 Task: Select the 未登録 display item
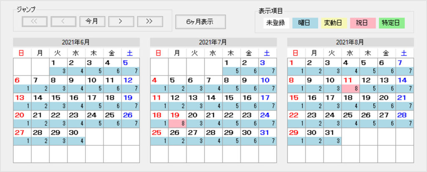click(276, 23)
